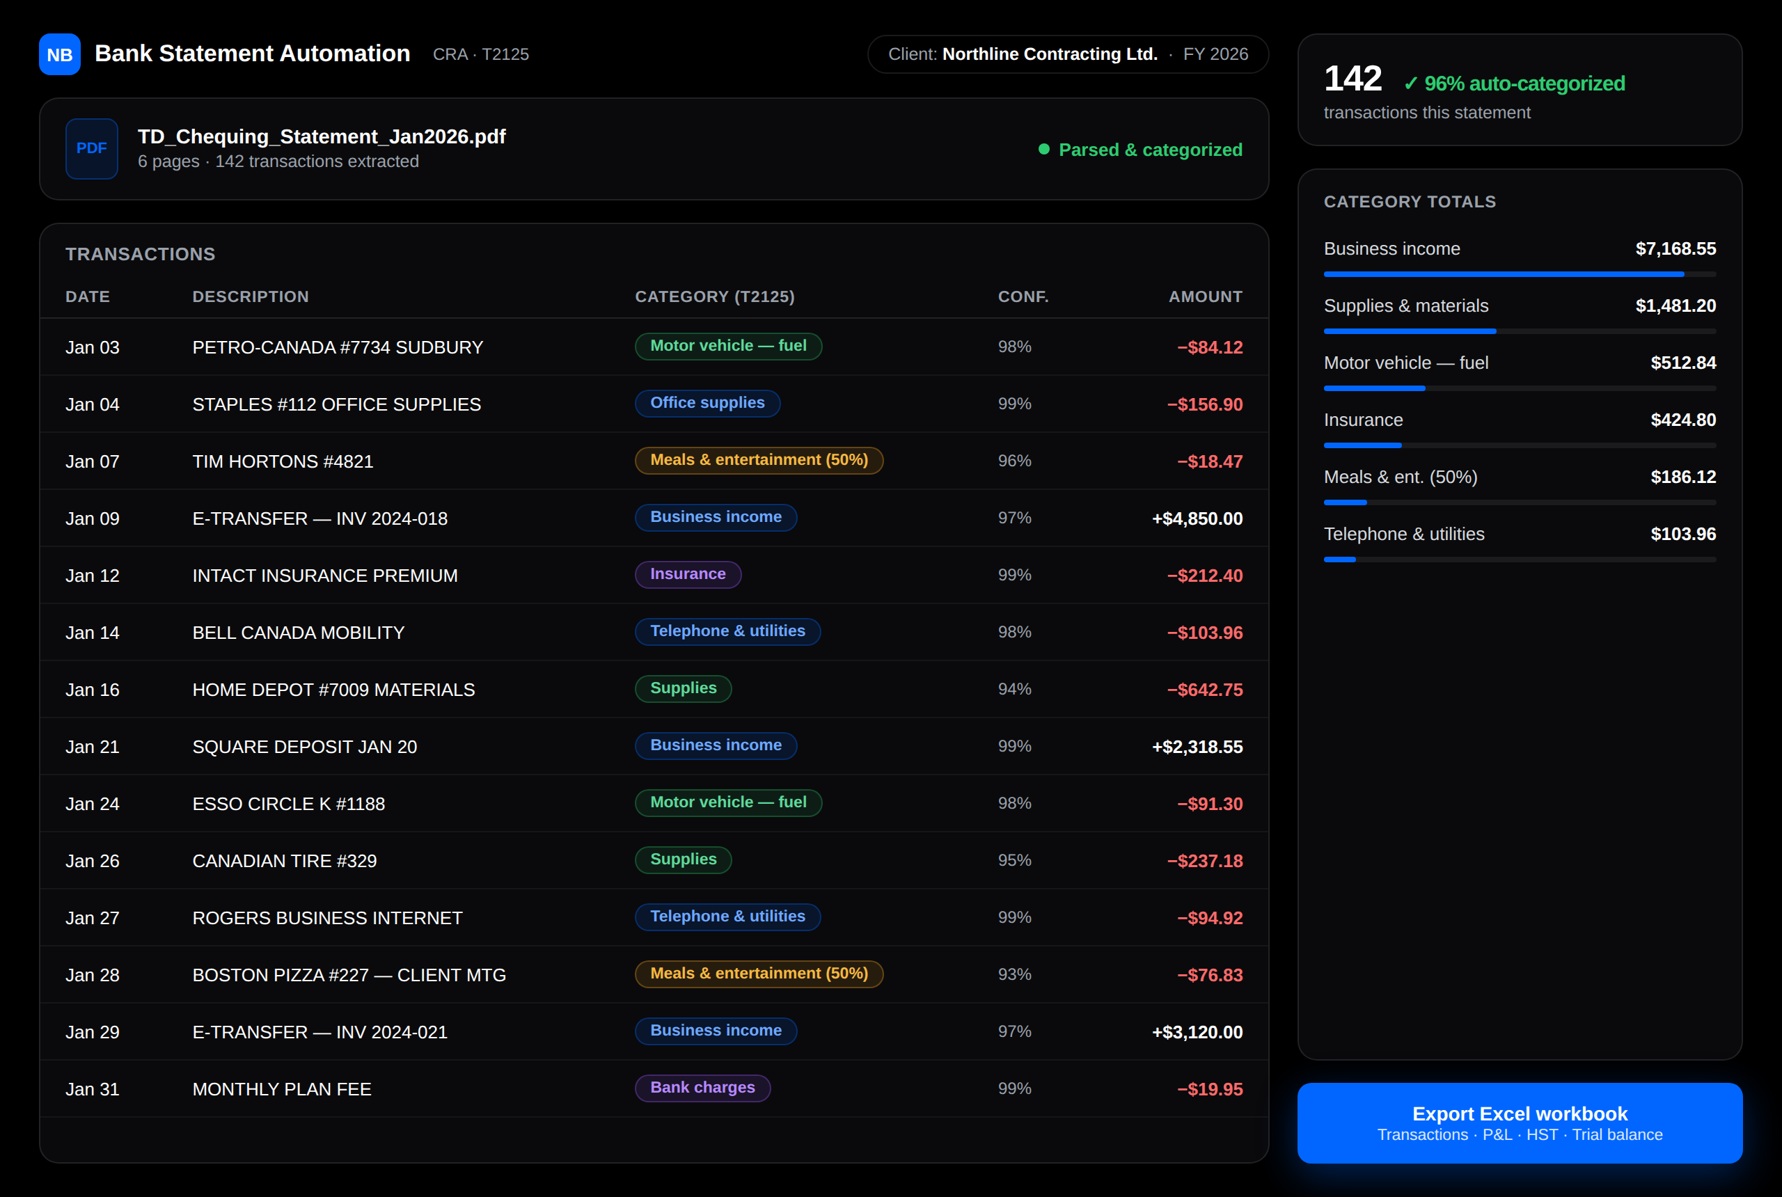Viewport: 1782px width, 1197px height.
Task: Select the BELL CANADA MOBILITY description
Action: (299, 633)
